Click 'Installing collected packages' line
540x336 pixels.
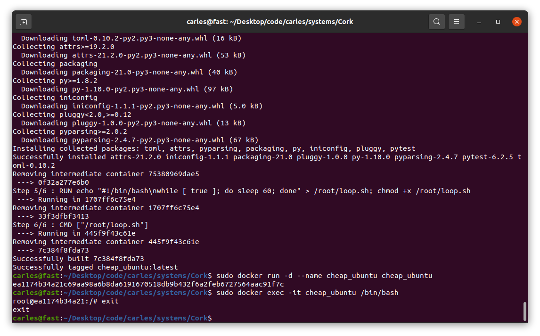(x=214, y=148)
